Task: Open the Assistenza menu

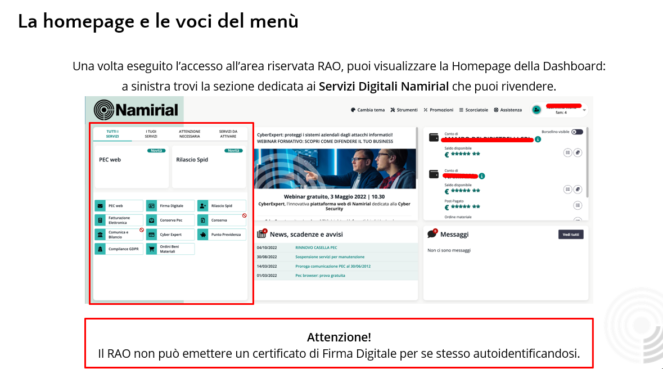Action: 508,110
